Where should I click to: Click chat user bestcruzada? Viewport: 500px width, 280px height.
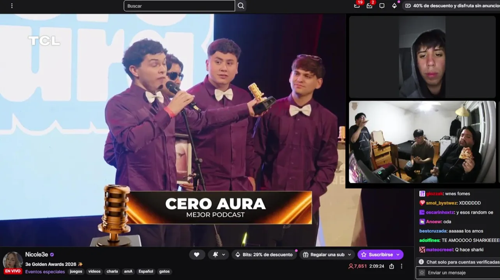coord(433,231)
